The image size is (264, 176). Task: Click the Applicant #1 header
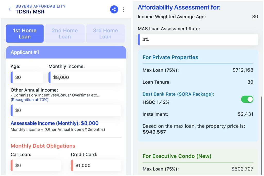(x=66, y=52)
